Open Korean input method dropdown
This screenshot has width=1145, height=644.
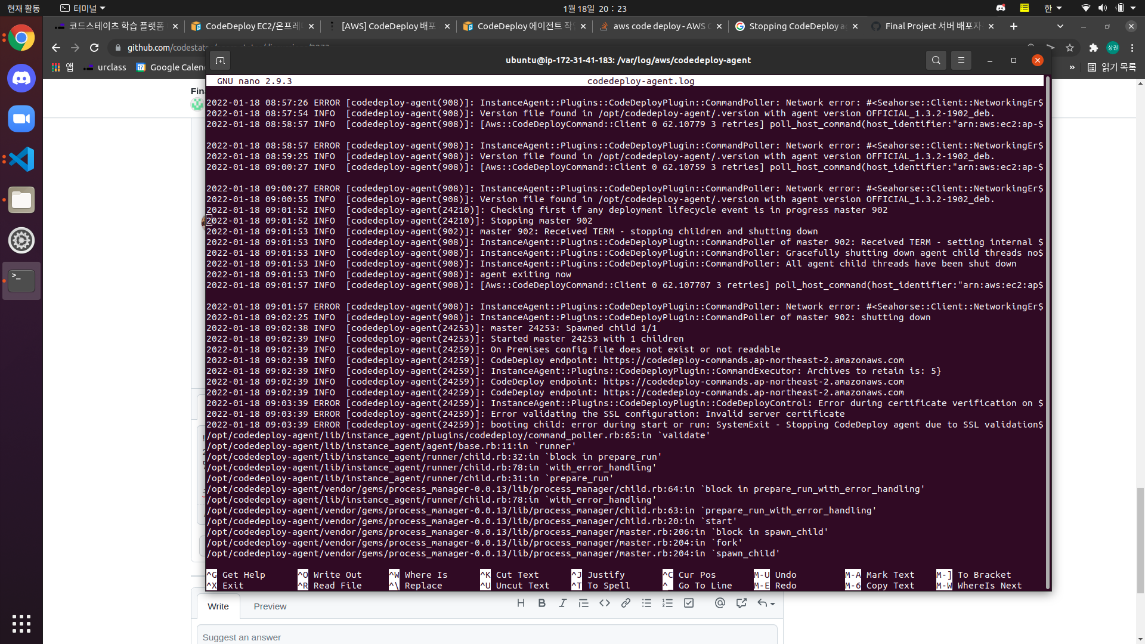click(1053, 8)
